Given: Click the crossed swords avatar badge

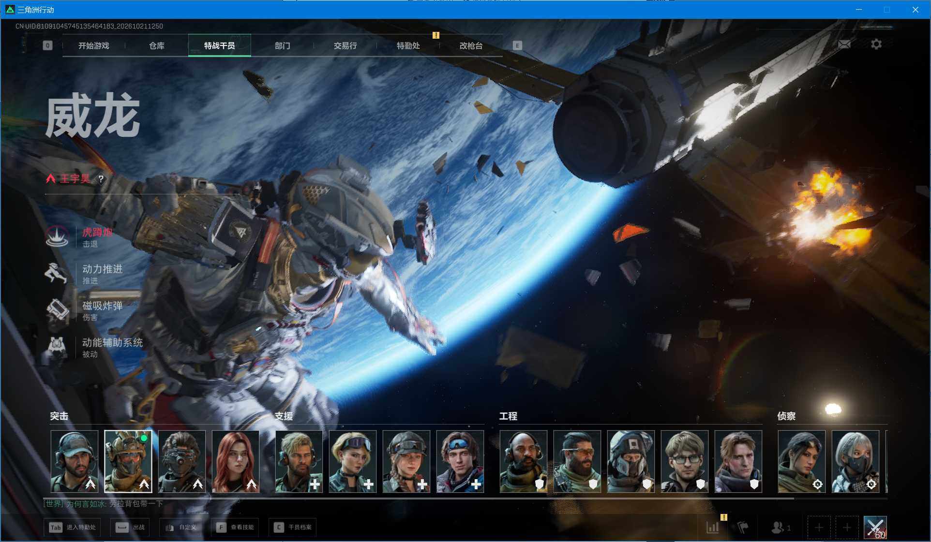Looking at the screenshot, I should tap(875, 527).
